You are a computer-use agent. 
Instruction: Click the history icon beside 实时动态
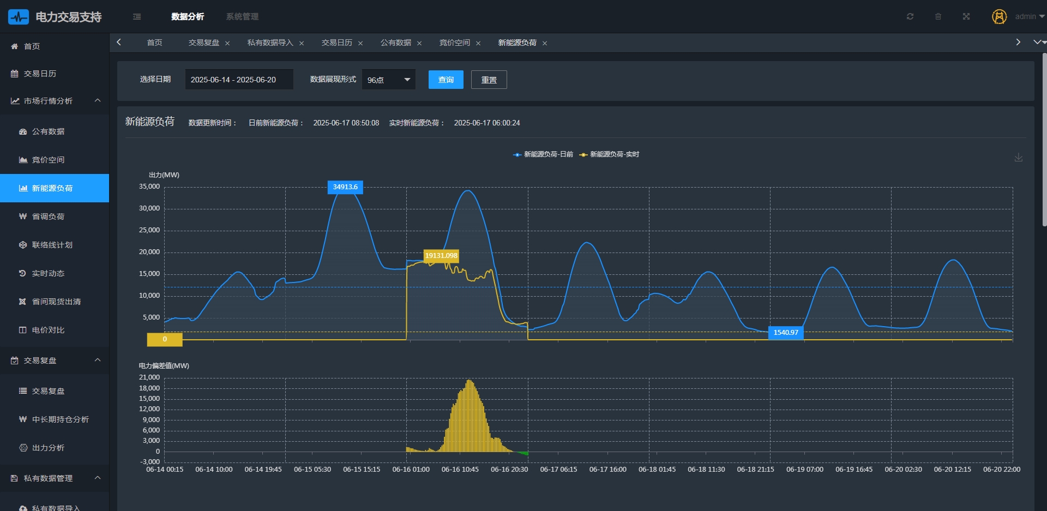click(23, 273)
